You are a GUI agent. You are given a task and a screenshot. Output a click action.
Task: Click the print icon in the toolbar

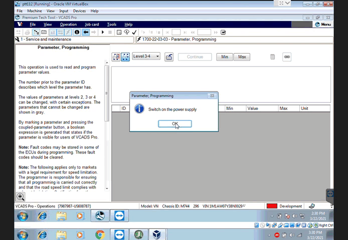(x=27, y=32)
